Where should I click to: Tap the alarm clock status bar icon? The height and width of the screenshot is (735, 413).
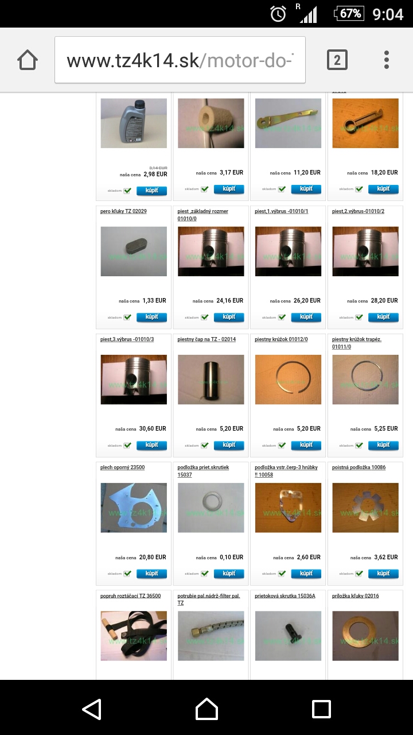[278, 14]
